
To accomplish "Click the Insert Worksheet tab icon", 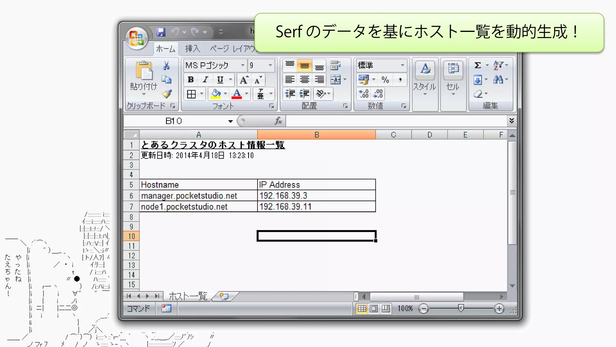I will (224, 296).
